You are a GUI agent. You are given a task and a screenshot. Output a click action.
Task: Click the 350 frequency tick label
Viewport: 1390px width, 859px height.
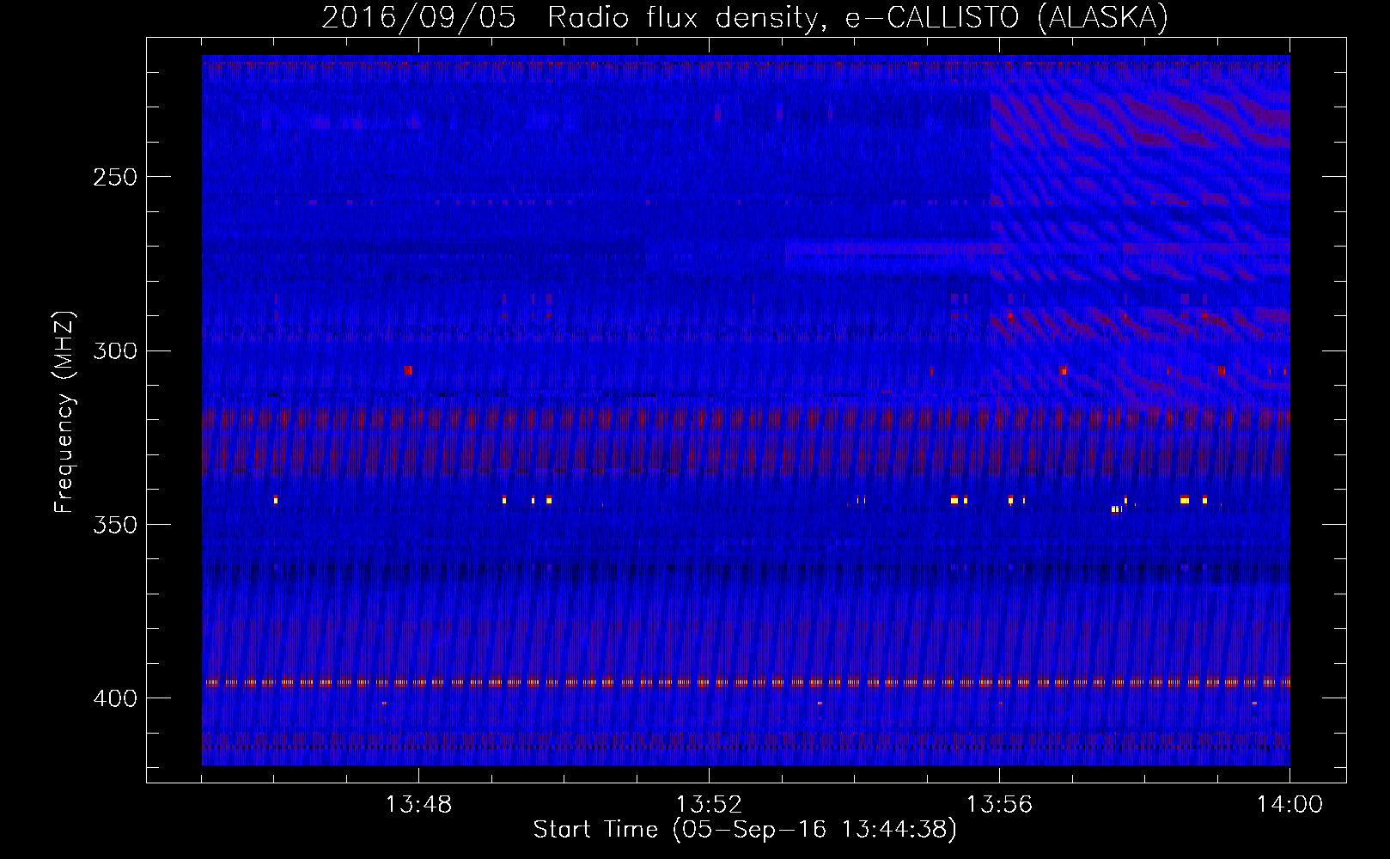115,525
